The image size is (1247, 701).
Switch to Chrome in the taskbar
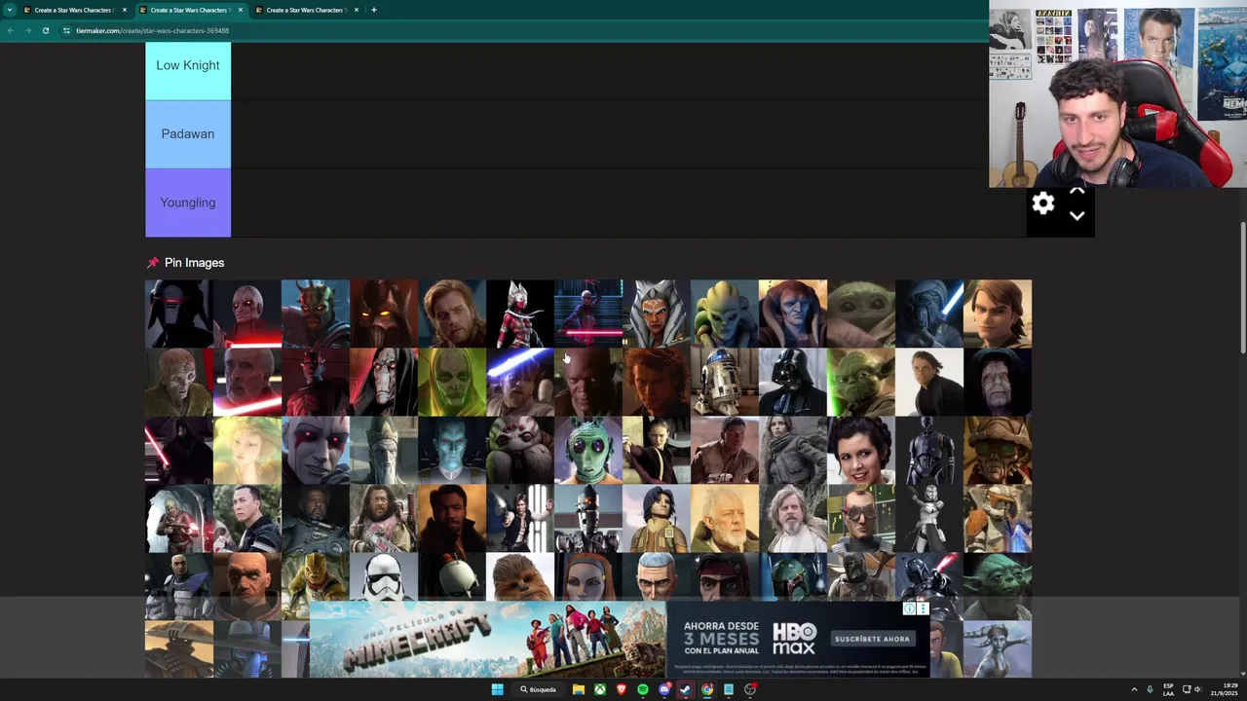tap(707, 689)
